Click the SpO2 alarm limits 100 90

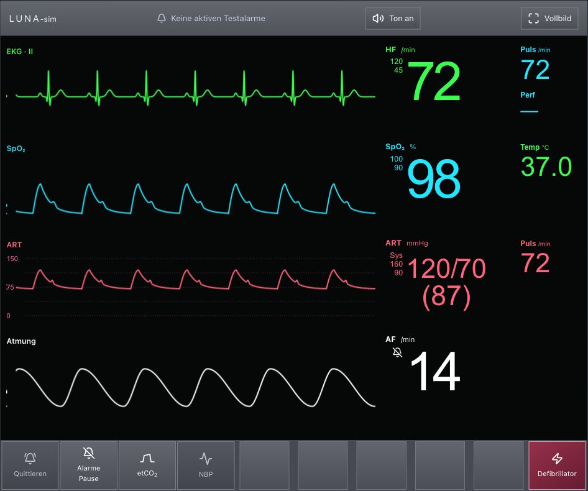(x=397, y=163)
